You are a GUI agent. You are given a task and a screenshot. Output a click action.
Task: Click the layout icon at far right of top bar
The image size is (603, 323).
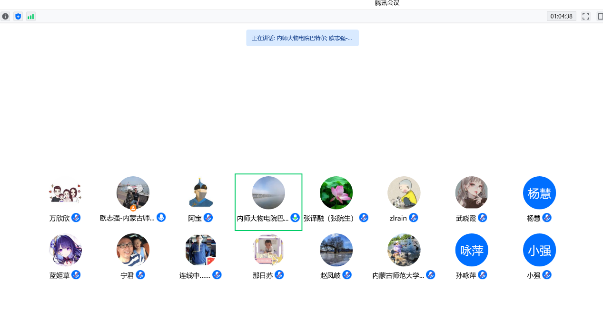600,16
